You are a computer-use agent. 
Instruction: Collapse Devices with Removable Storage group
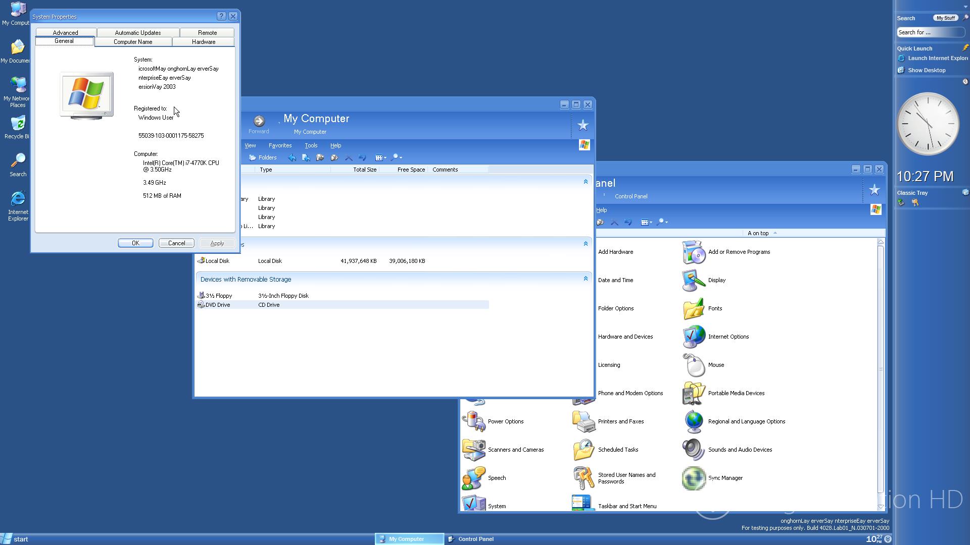[x=586, y=279]
